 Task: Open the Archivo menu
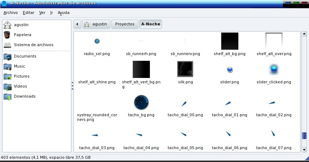pyautogui.click(x=10, y=13)
